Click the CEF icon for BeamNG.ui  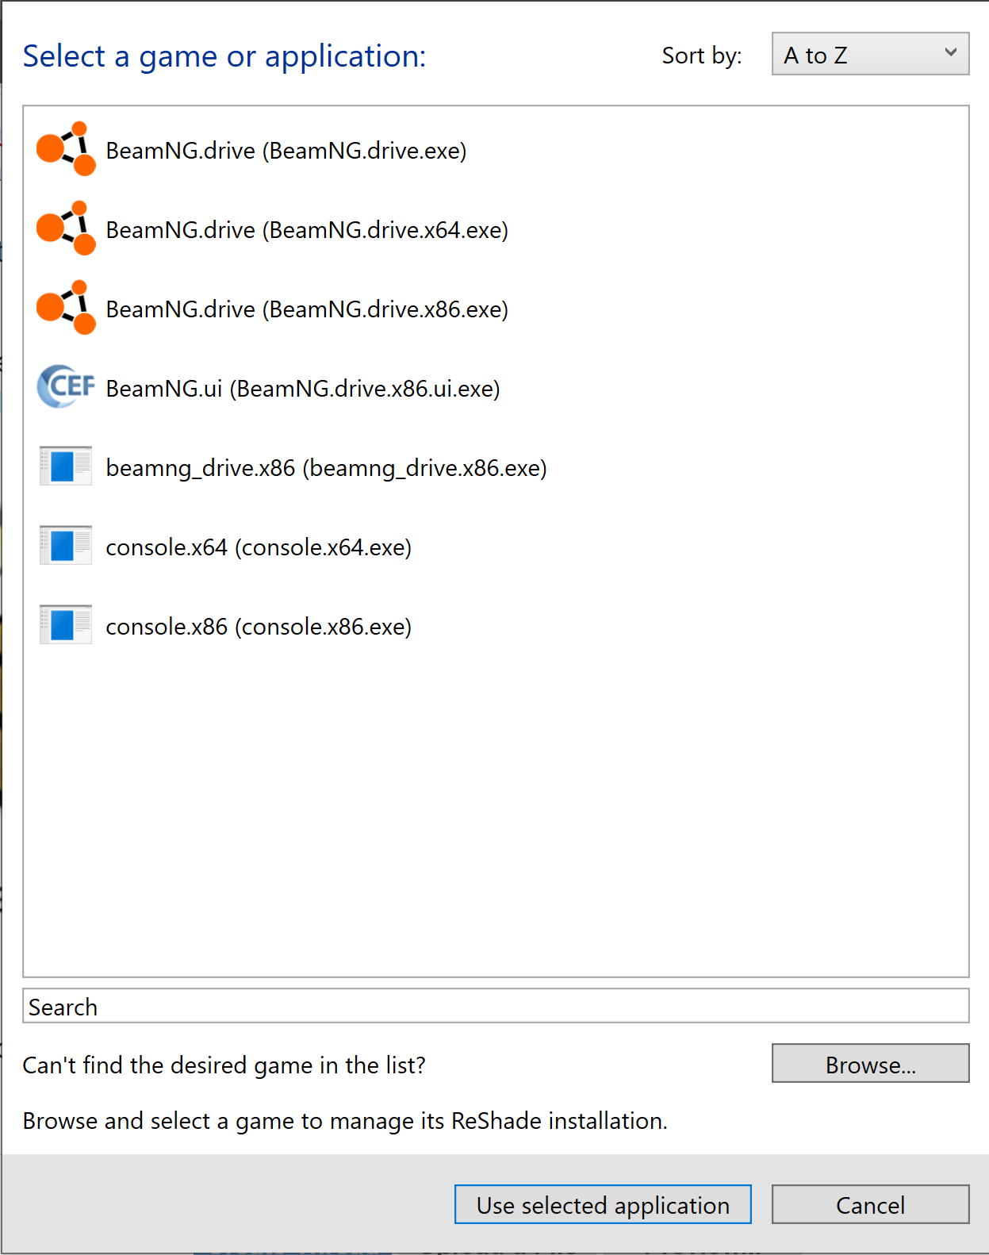coord(66,386)
